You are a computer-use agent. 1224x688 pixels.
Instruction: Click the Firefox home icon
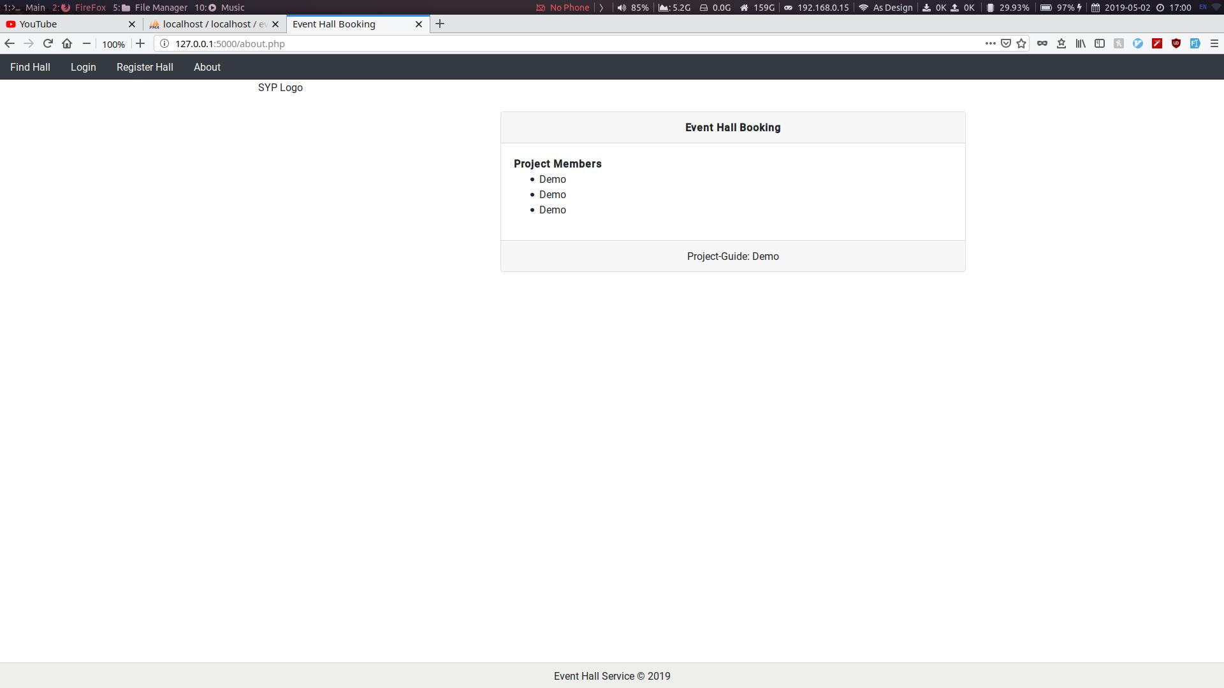[x=67, y=43]
